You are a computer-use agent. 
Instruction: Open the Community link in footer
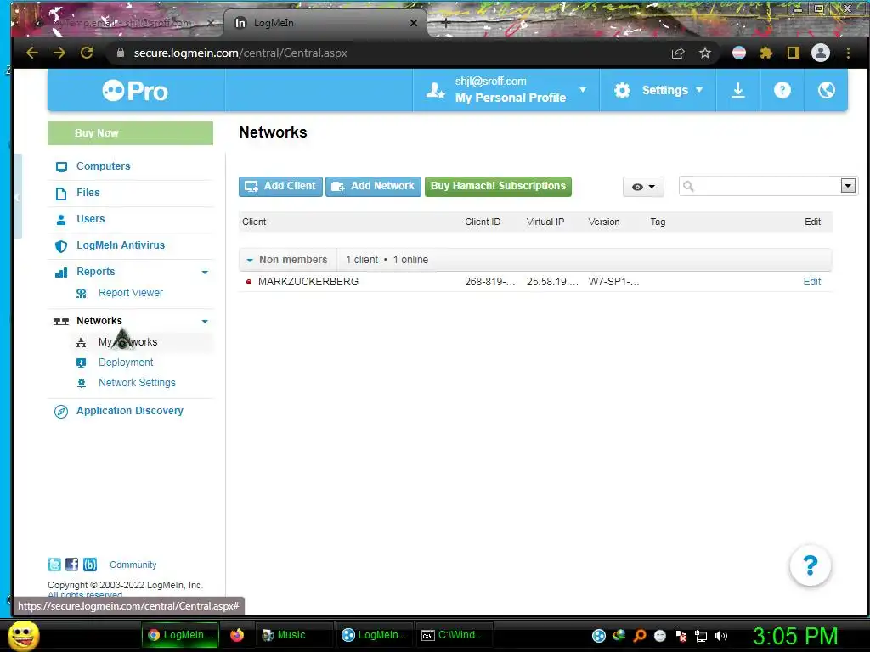coord(133,565)
